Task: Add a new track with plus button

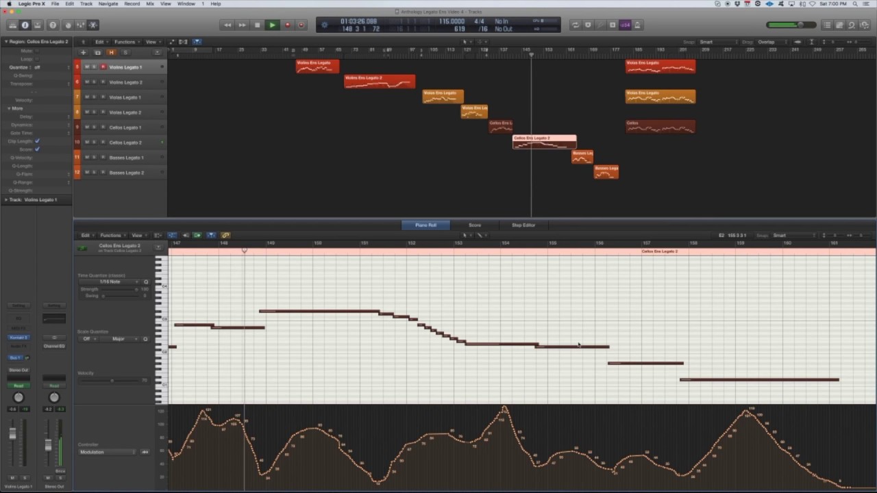Action: tap(84, 53)
